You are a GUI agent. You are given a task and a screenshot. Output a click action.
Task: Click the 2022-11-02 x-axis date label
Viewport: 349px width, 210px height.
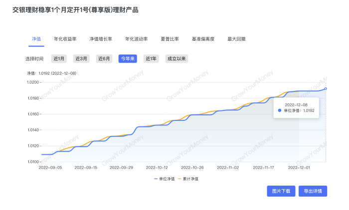click(x=228, y=168)
